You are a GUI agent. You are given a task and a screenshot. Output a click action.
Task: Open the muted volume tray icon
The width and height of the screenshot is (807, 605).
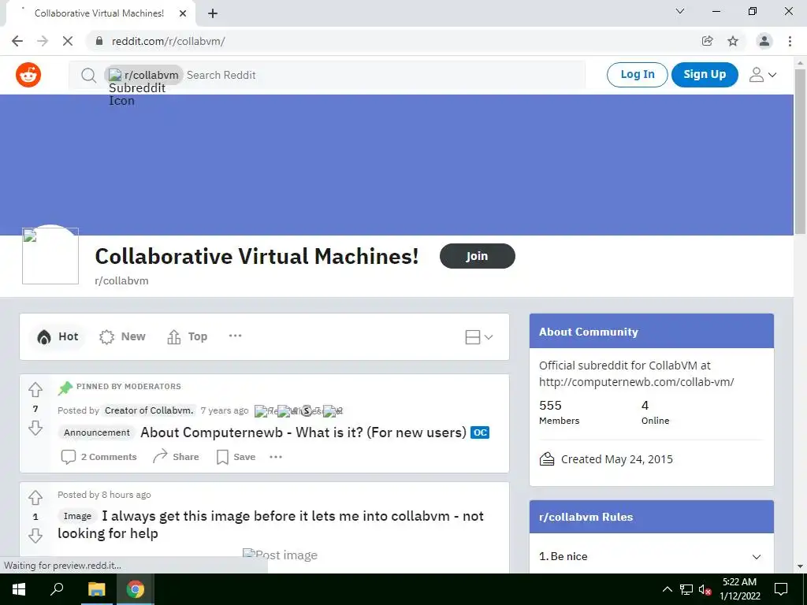pyautogui.click(x=705, y=589)
